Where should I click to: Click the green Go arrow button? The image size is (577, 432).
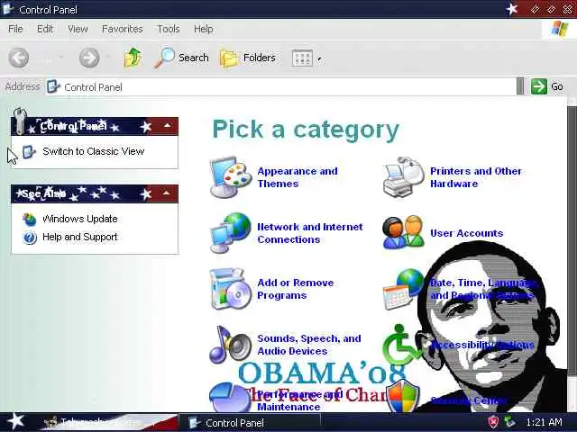click(539, 86)
